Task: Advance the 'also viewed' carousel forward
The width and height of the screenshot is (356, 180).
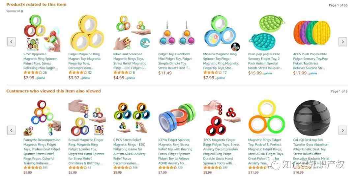Action: pyautogui.click(x=342, y=130)
